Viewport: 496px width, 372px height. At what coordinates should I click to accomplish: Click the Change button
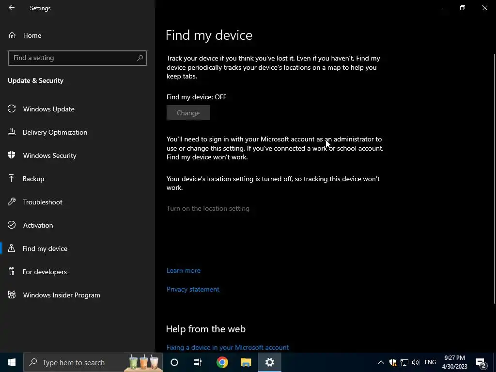tap(188, 112)
